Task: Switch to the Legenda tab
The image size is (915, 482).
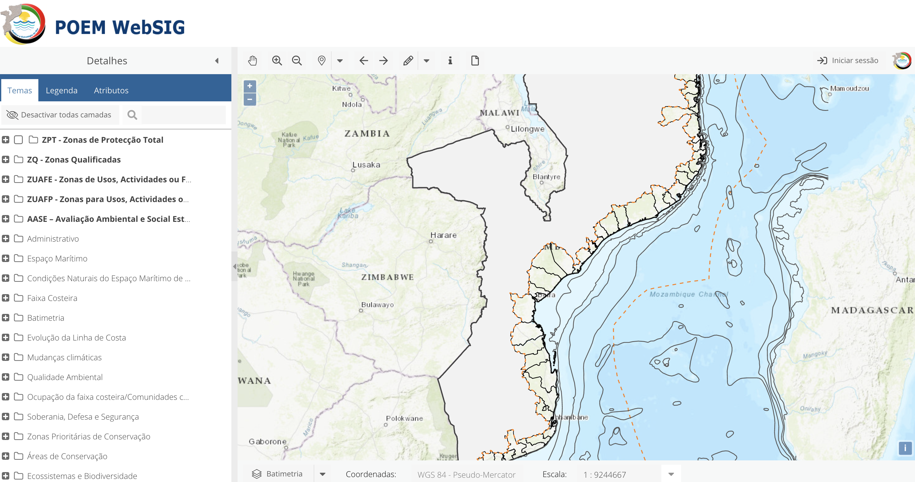Action: click(62, 91)
